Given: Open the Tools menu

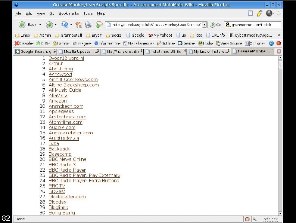Looking at the screenshot, I should 88,13.
